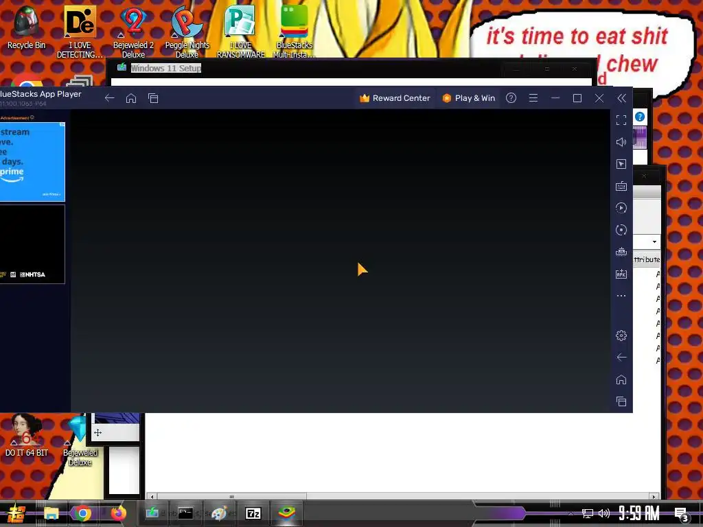Viewport: 703px width, 527px height.
Task: Go to home via BlueStacks top bar
Action: [131, 98]
